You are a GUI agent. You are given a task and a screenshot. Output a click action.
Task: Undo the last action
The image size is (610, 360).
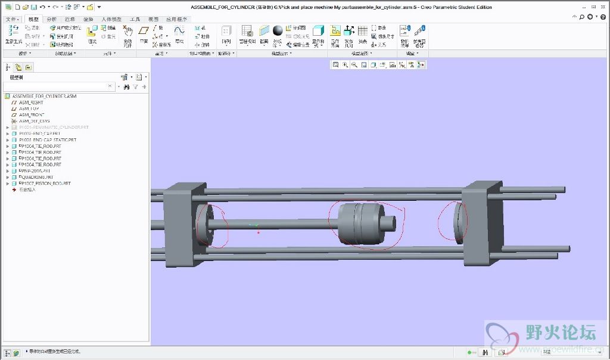click(42, 7)
